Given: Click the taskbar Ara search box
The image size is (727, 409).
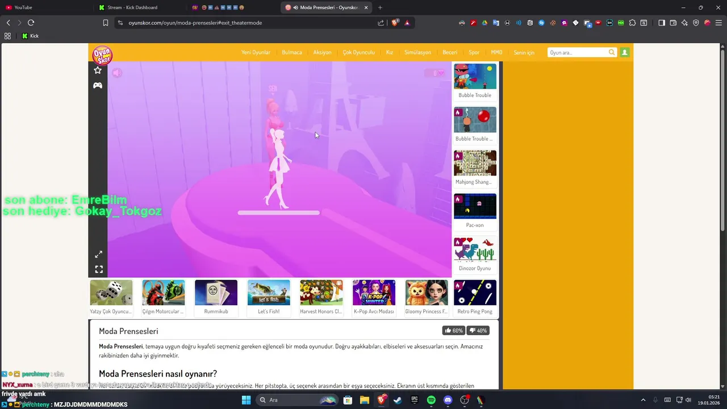Looking at the screenshot, I should point(297,400).
